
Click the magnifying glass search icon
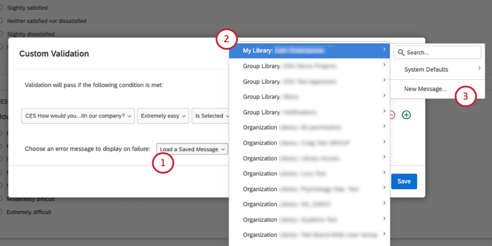pos(401,53)
